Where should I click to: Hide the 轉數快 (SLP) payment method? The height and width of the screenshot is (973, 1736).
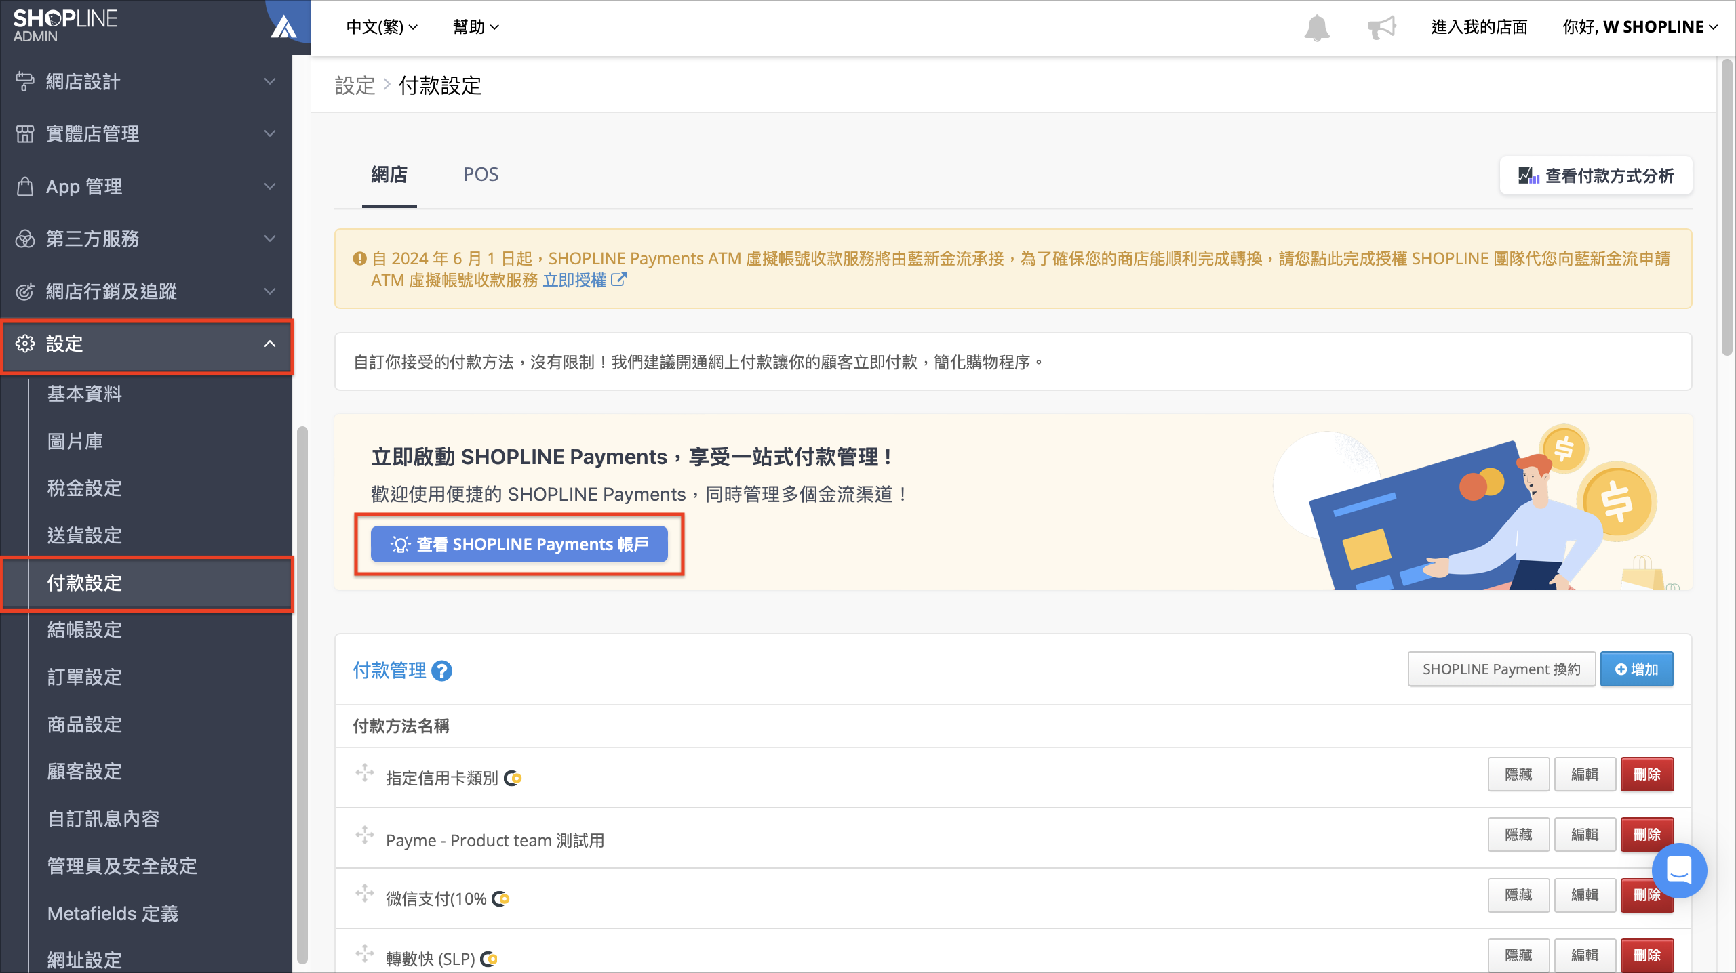(x=1519, y=955)
